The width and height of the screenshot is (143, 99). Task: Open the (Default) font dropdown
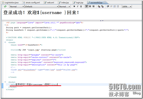point(42,6)
